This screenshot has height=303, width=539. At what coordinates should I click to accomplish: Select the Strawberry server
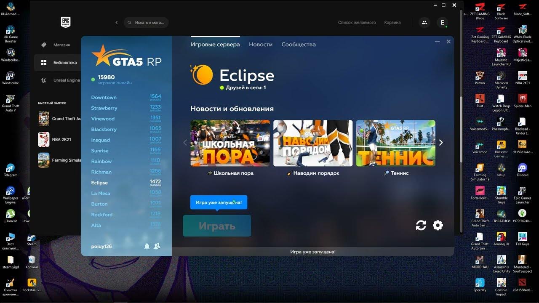tap(126, 108)
